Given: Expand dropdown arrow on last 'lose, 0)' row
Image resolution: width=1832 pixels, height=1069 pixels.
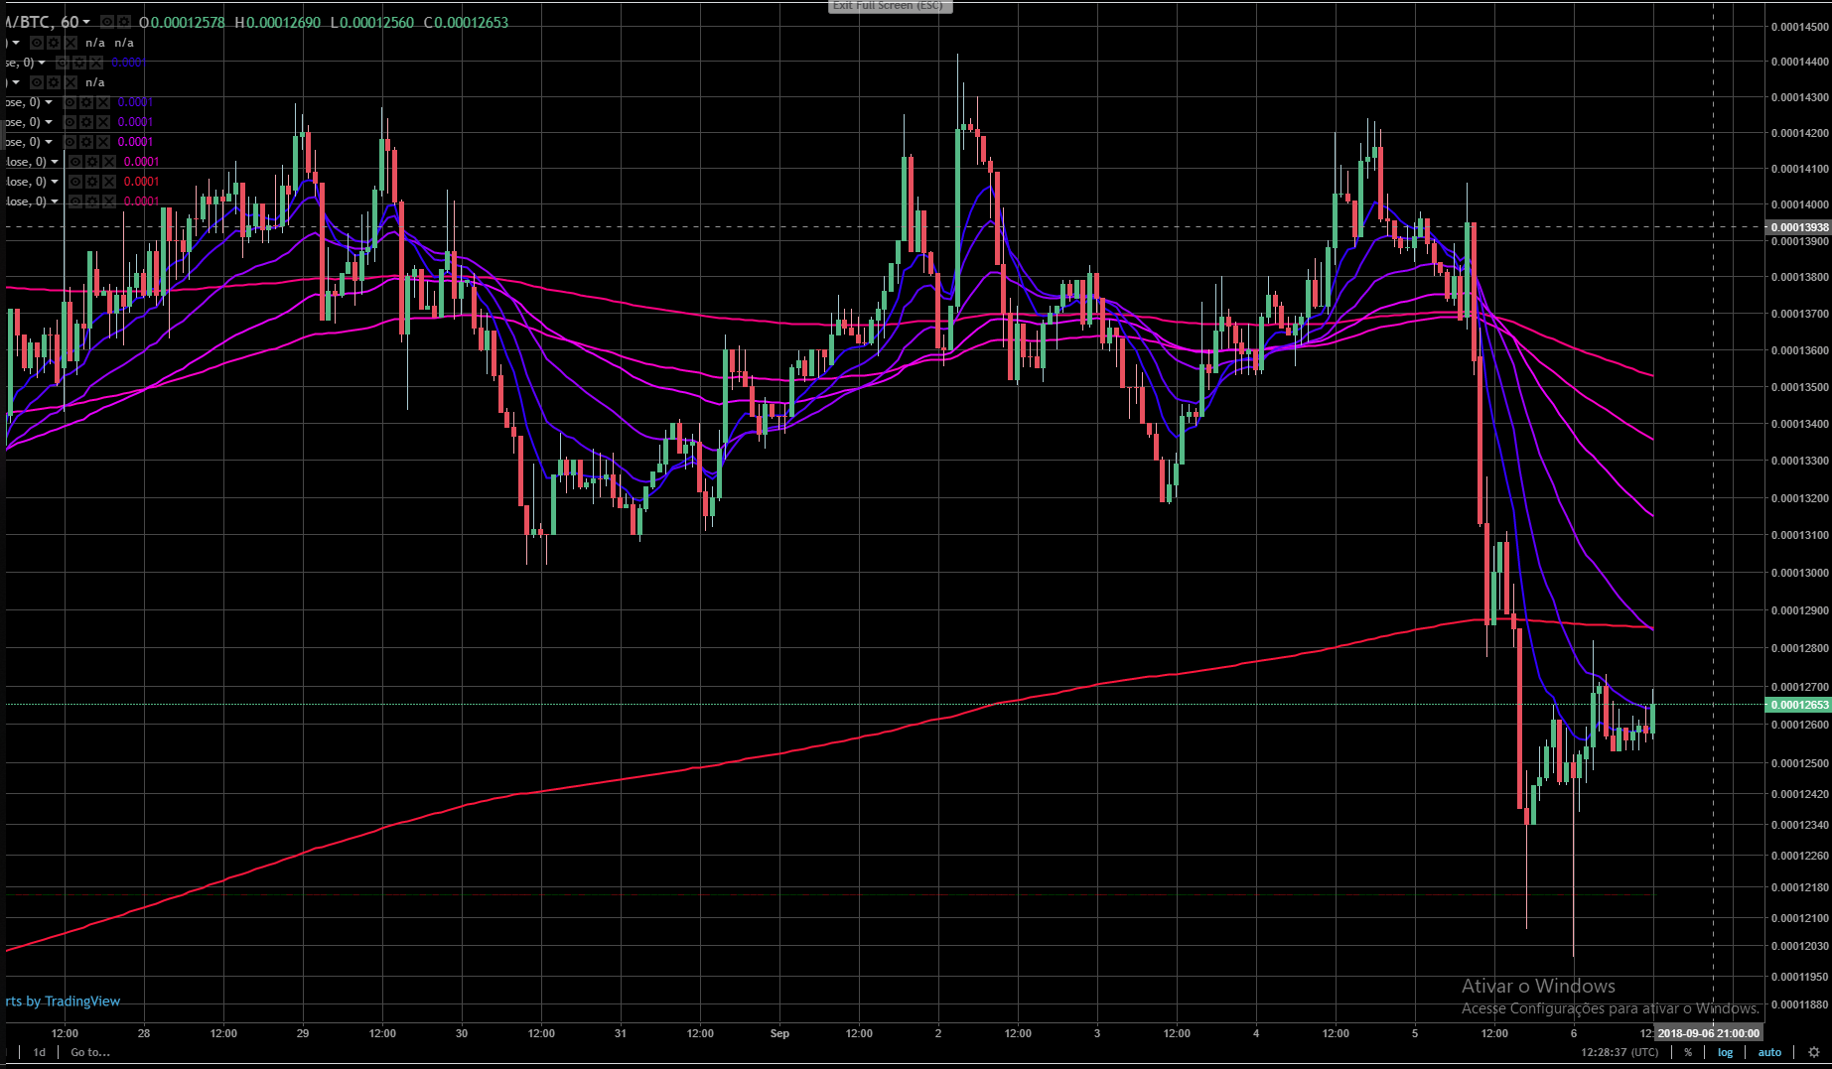Looking at the screenshot, I should 55,201.
